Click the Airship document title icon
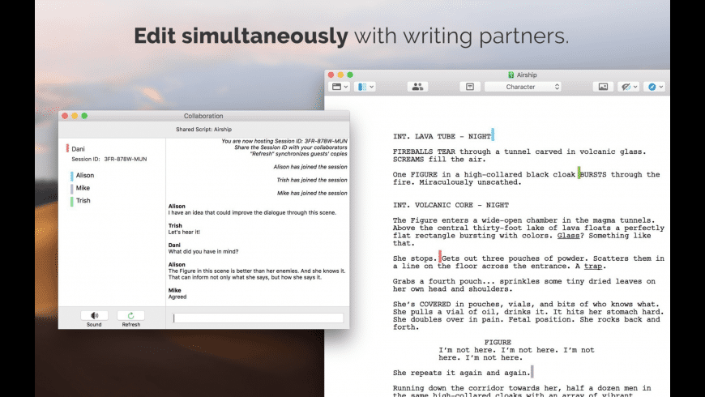The height and width of the screenshot is (397, 705). point(511,75)
